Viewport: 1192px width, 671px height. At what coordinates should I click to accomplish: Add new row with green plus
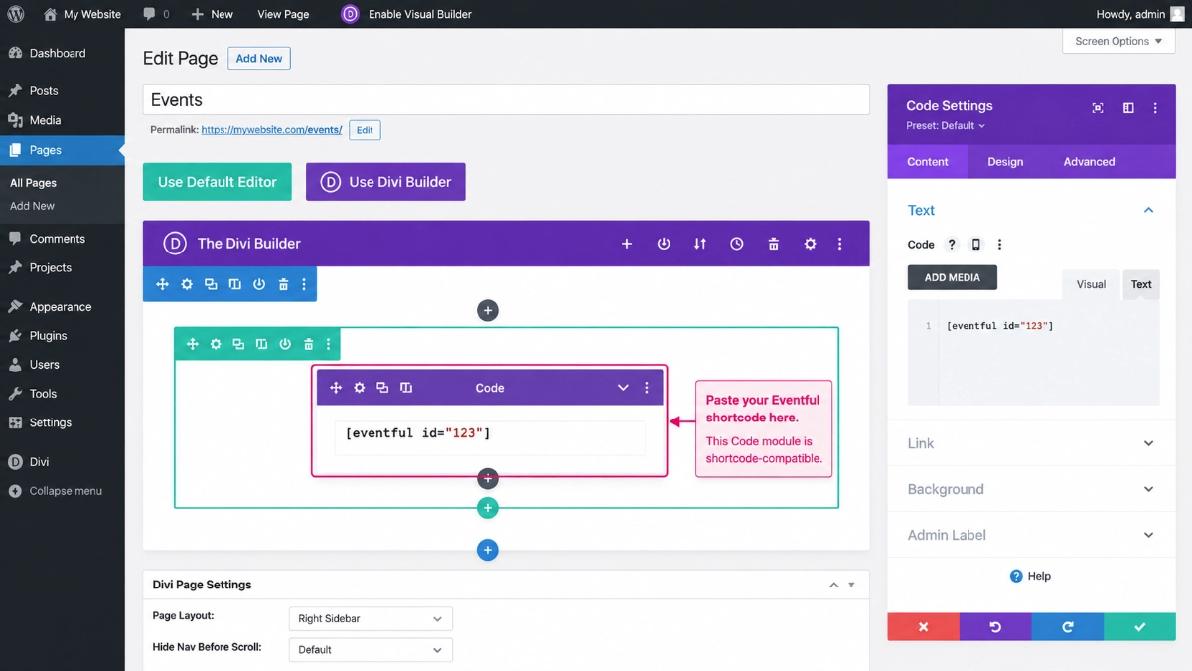click(487, 508)
